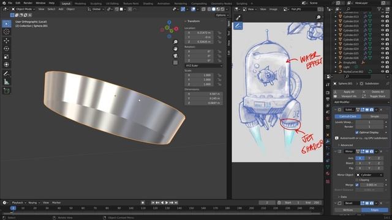Hide Empty.001 in the viewport
The image size is (392, 220).
click(382, 62)
